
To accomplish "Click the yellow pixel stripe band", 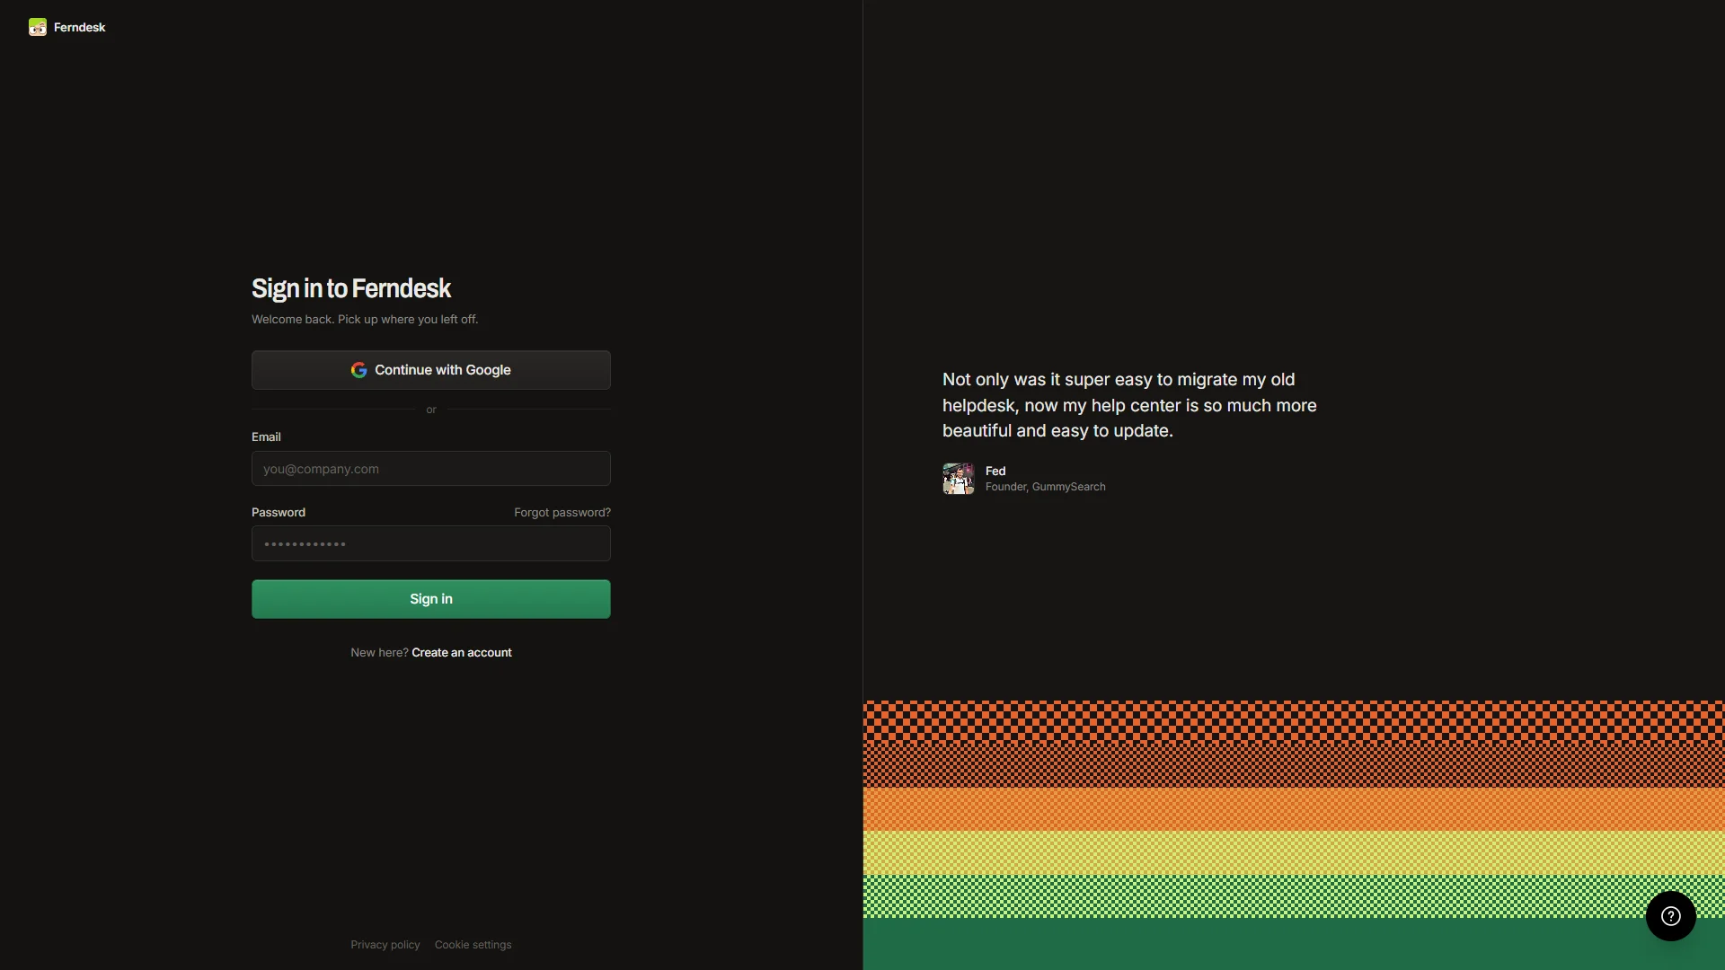I will click(x=1294, y=852).
